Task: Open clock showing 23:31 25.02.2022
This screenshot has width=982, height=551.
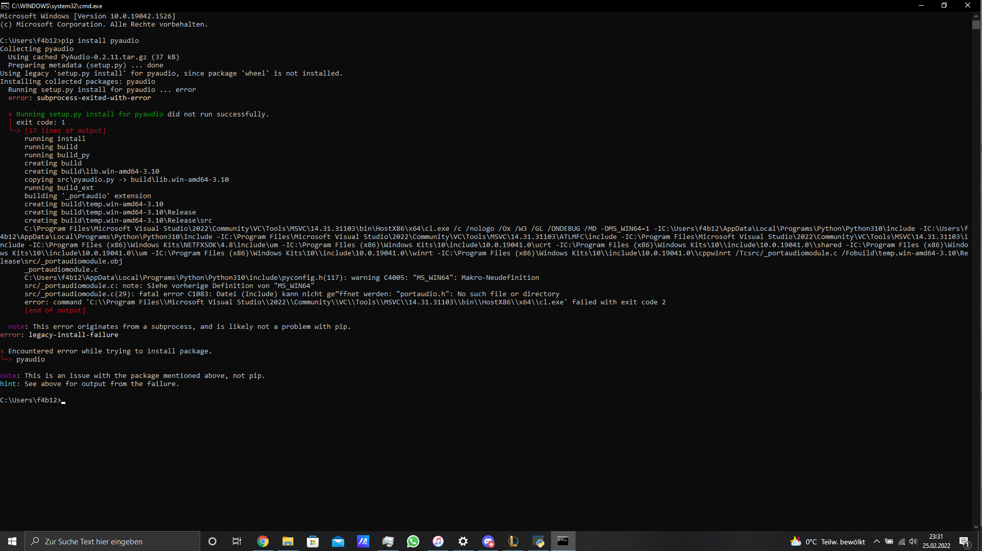Action: 936,541
